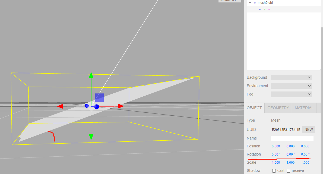Select the Rotation X value
The height and width of the screenshot is (174, 323).
[x=276, y=154]
